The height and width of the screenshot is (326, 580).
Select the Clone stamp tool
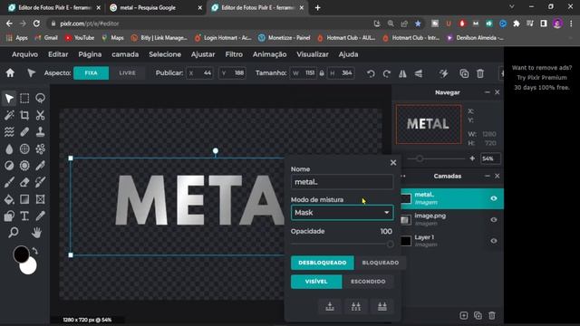40,132
